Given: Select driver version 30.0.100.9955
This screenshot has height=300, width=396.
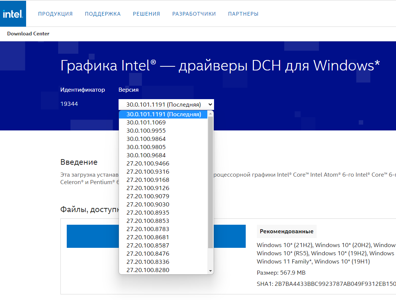Looking at the screenshot, I should point(146,131).
